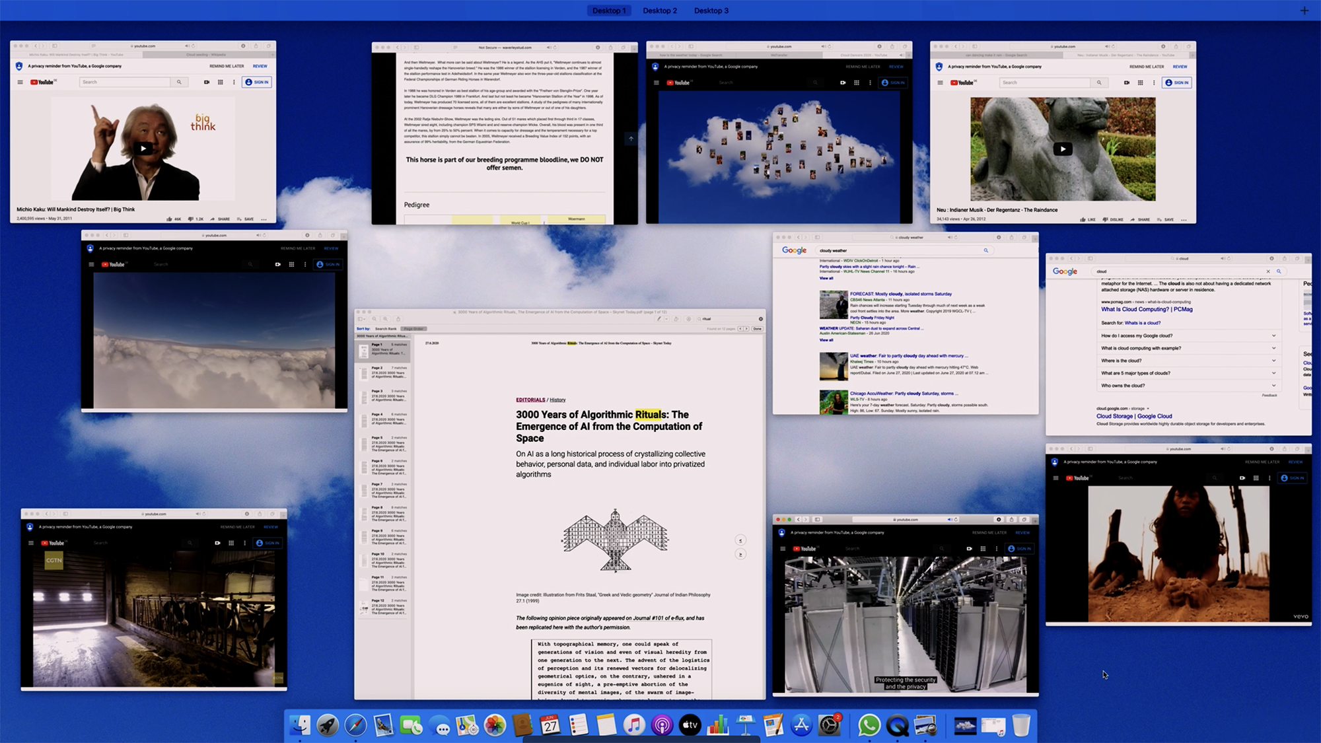Open Keynote from the Dock
This screenshot has height=743, width=1321.
point(745,725)
